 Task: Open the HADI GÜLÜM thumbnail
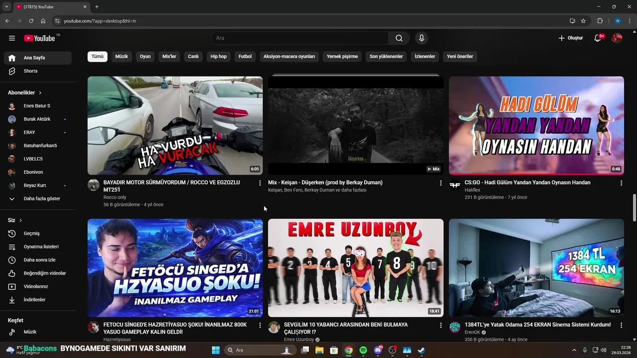(x=536, y=125)
